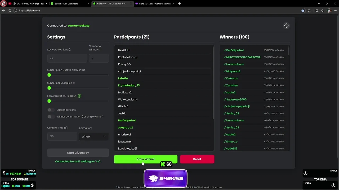
Task: Click winner Superowy2000 entry
Action: tap(254, 99)
